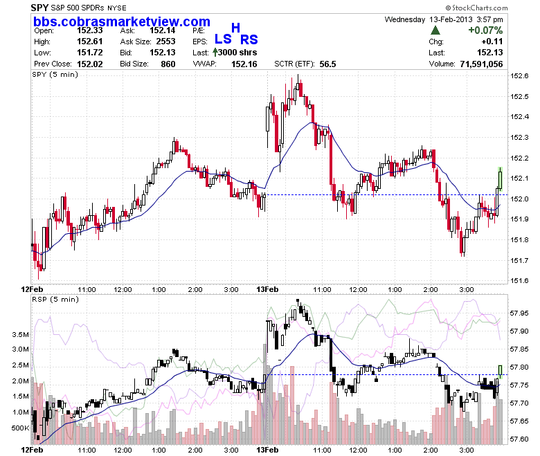Viewport: 540px width, 456px height.
Task: Click the 12Feb date label below RSP chart
Action: (32, 450)
